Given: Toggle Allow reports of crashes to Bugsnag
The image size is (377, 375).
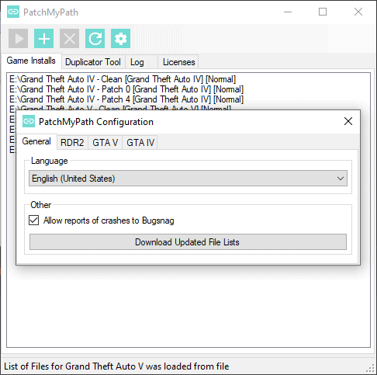Looking at the screenshot, I should pos(34,220).
